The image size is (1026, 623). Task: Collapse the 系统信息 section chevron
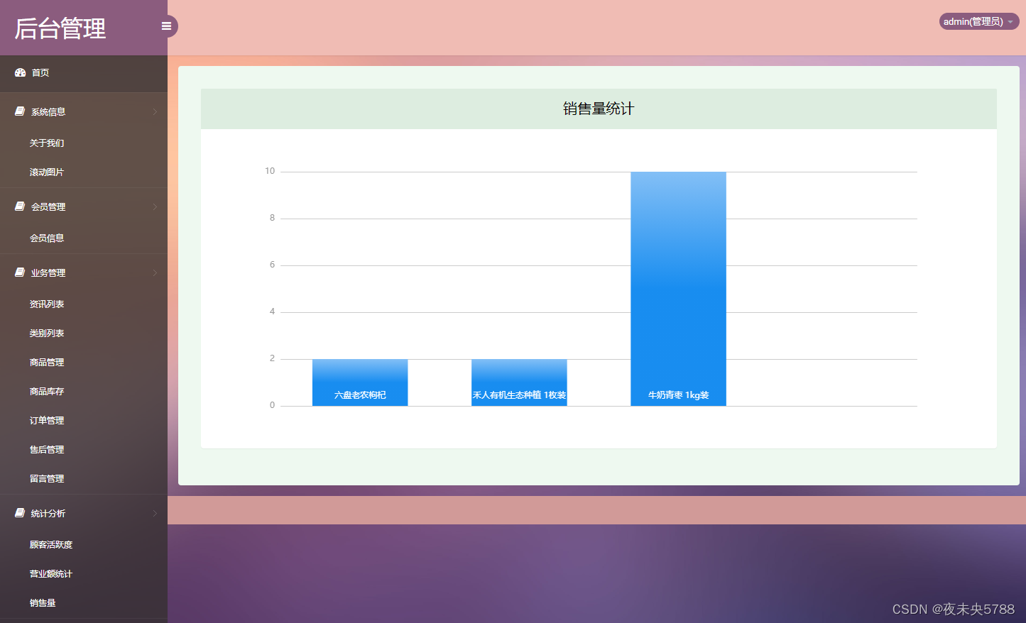pos(155,111)
